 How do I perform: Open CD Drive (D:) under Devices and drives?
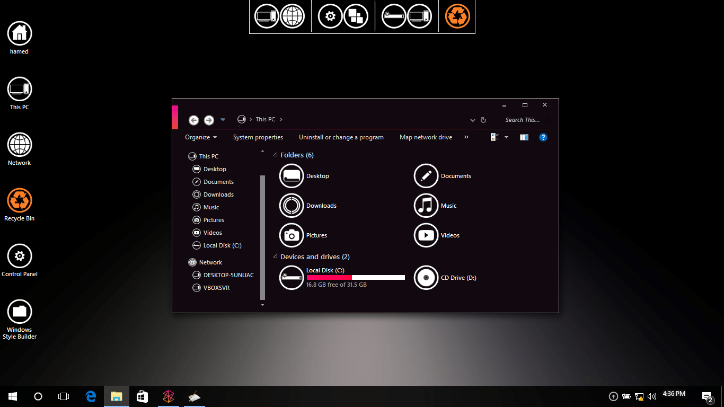pos(426,277)
